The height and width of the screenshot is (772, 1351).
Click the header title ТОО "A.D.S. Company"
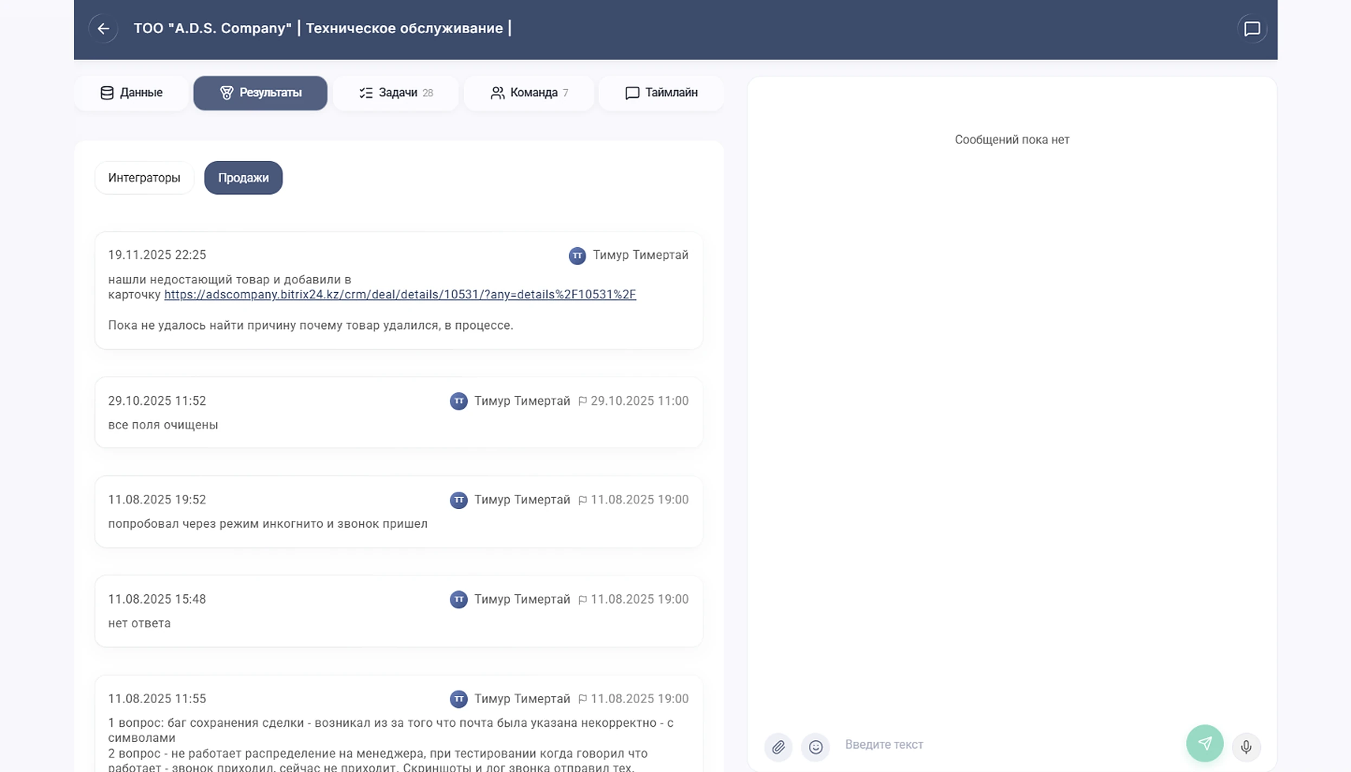[x=213, y=28]
